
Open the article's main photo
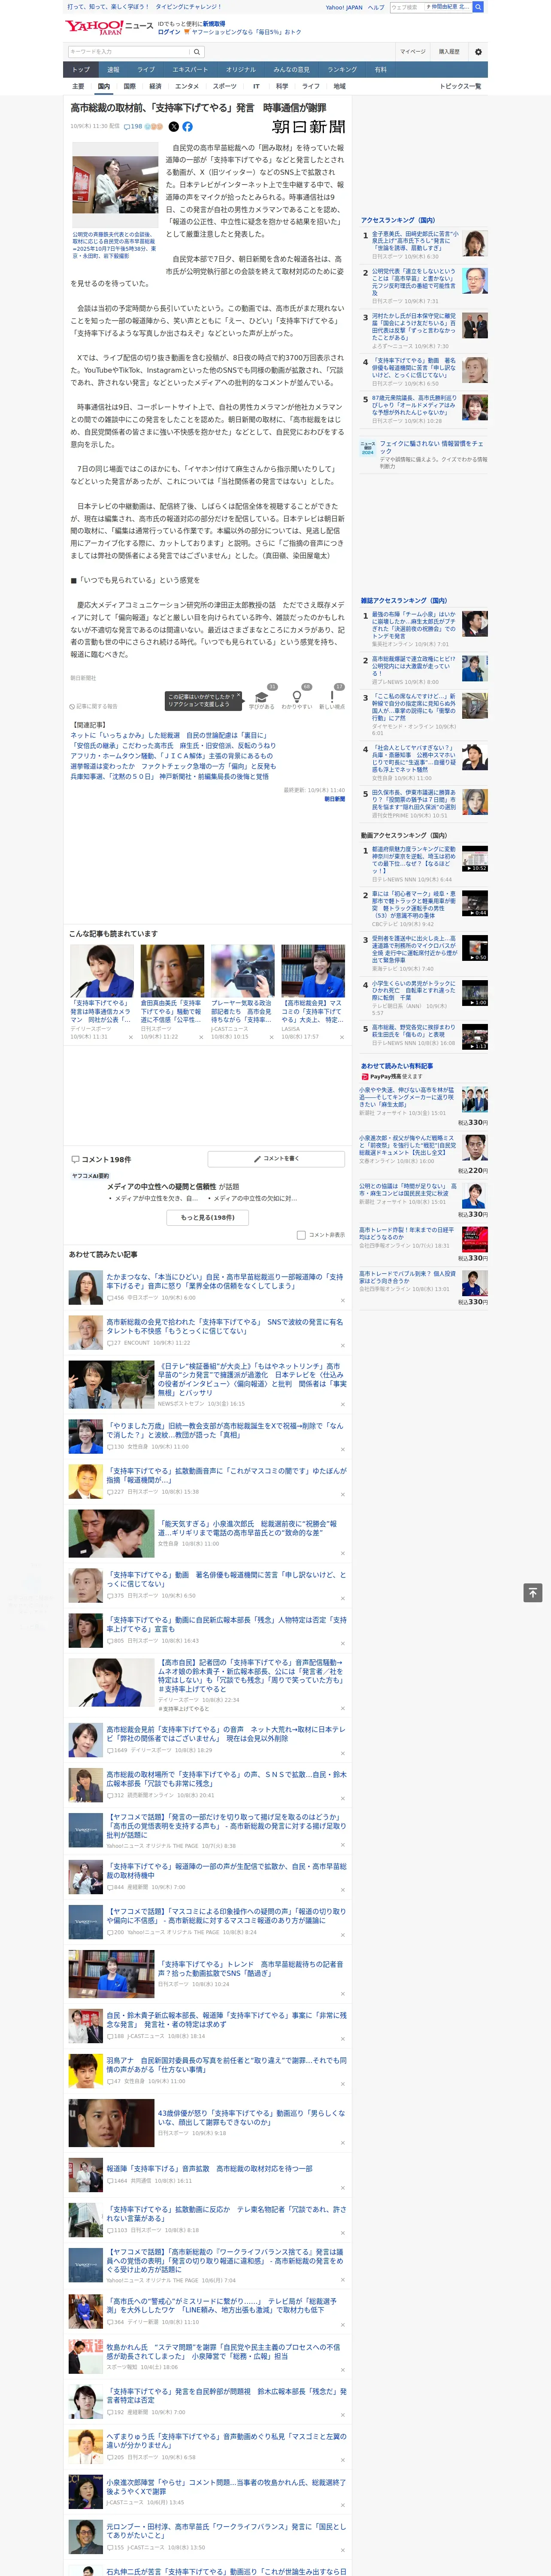pyautogui.click(x=114, y=185)
